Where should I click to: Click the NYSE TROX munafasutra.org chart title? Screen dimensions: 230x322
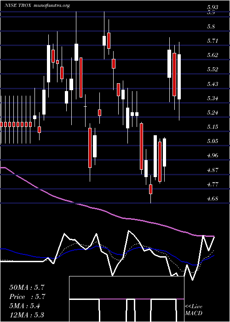(x=37, y=6)
